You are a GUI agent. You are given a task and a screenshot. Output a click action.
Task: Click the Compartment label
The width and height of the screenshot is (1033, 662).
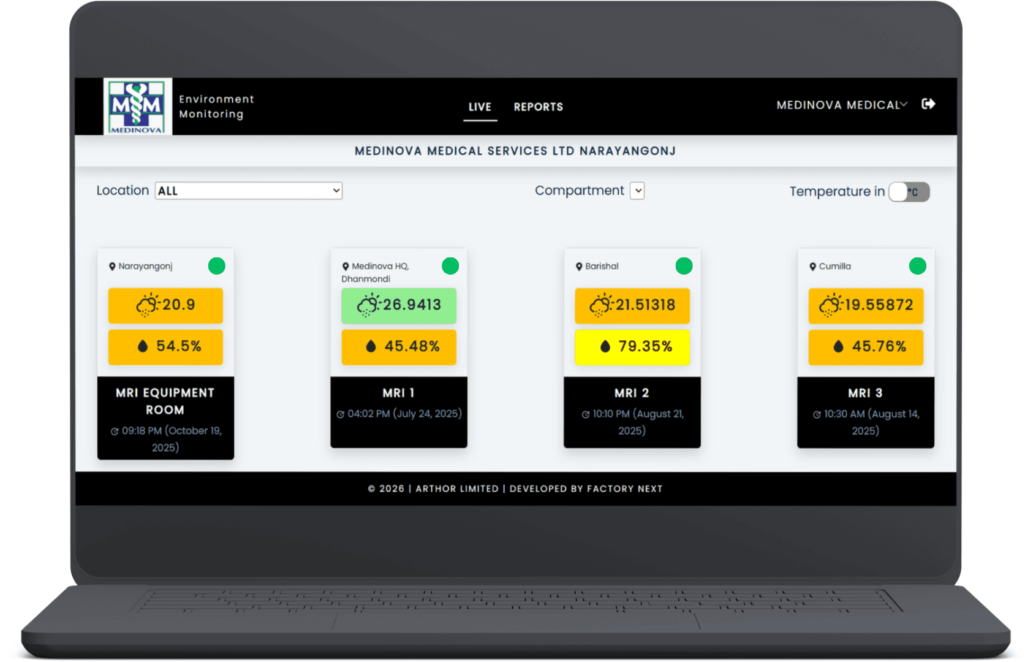580,191
